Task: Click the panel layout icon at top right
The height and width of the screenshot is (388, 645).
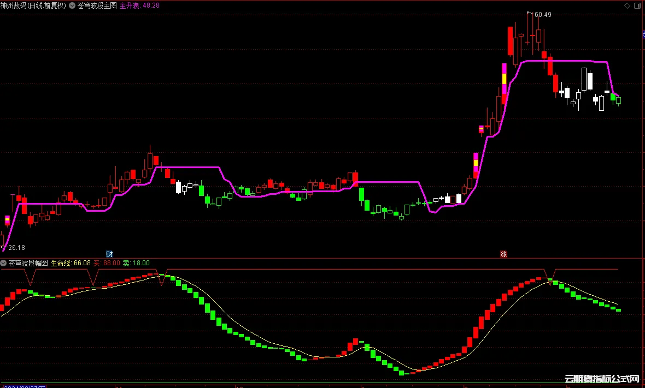Action: [x=637, y=5]
